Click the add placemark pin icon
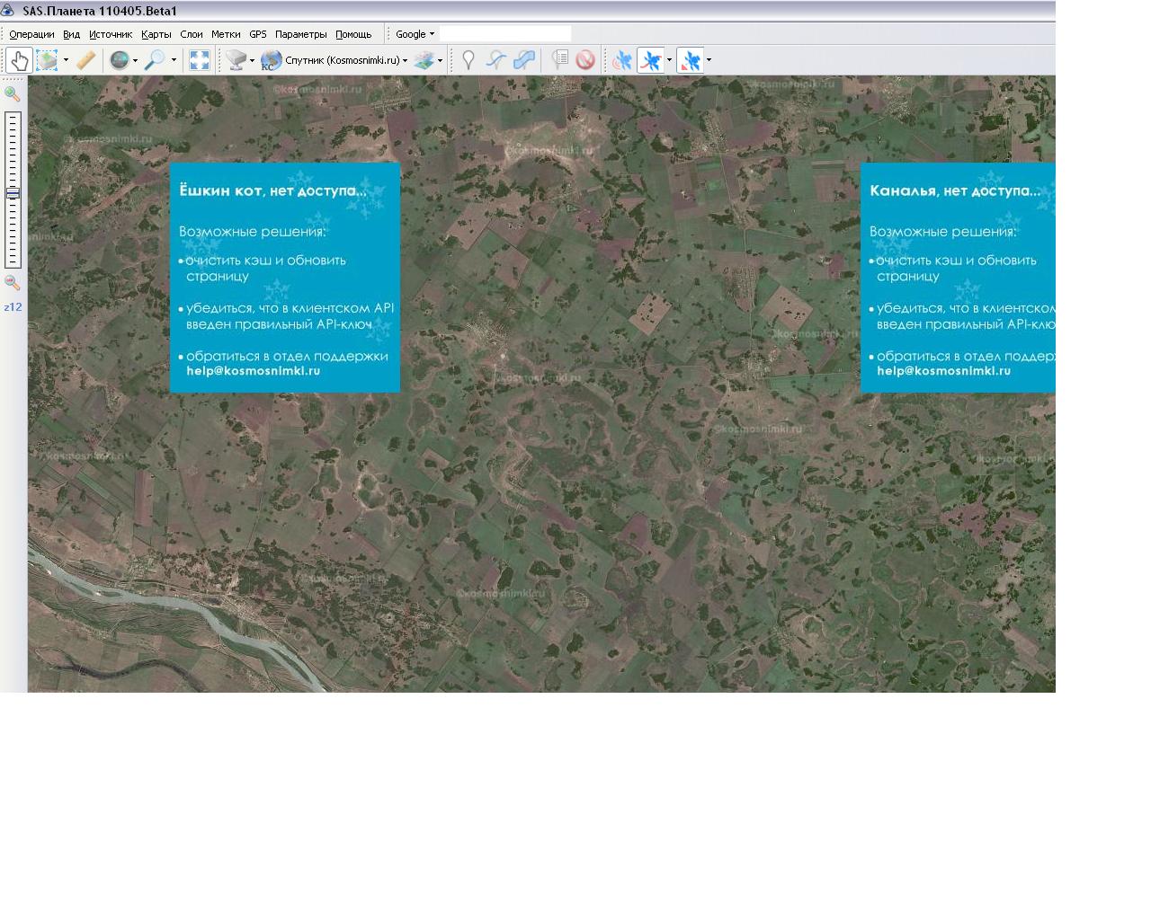 pyautogui.click(x=468, y=60)
